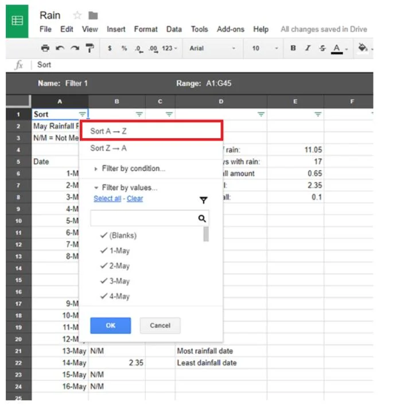Open the font size 10 dropdown

264,48
